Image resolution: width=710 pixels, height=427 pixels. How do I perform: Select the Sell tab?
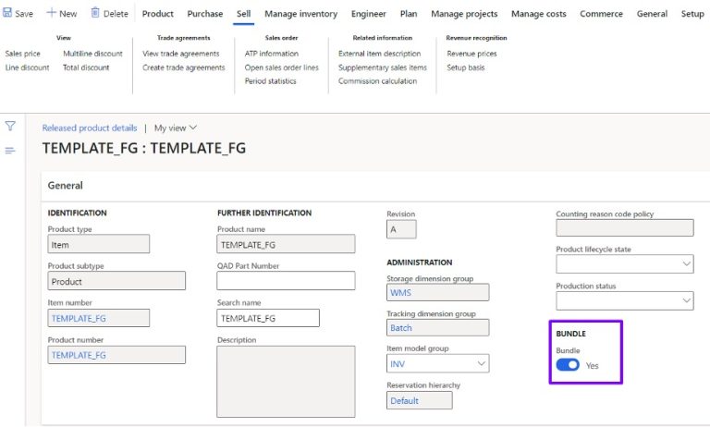(244, 14)
